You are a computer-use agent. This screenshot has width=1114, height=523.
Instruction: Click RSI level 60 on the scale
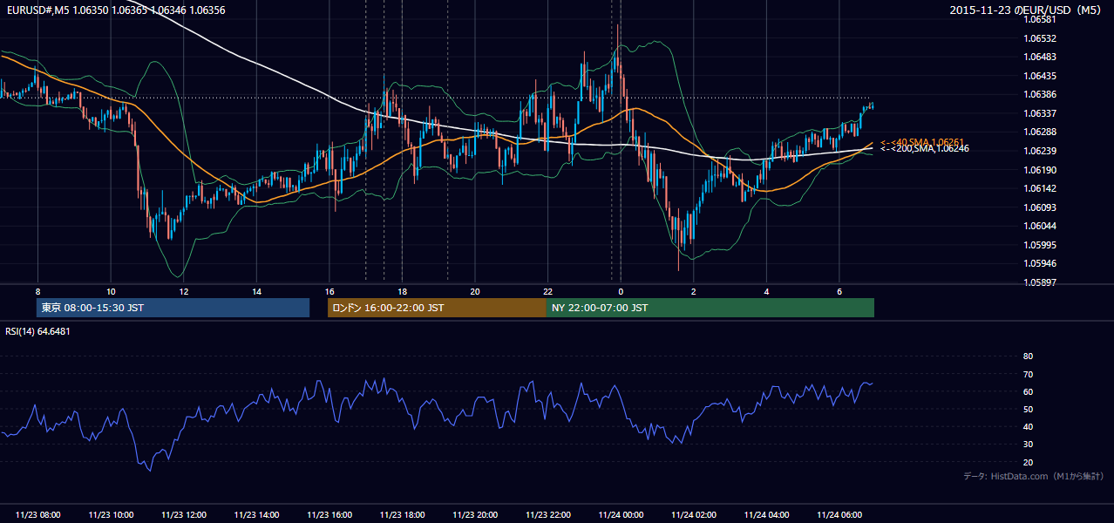pyautogui.click(x=1028, y=391)
